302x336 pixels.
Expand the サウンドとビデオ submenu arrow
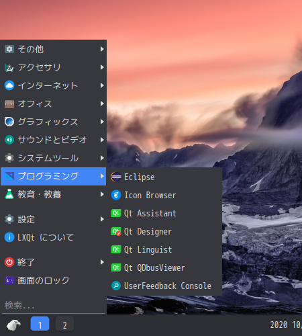pyautogui.click(x=102, y=140)
